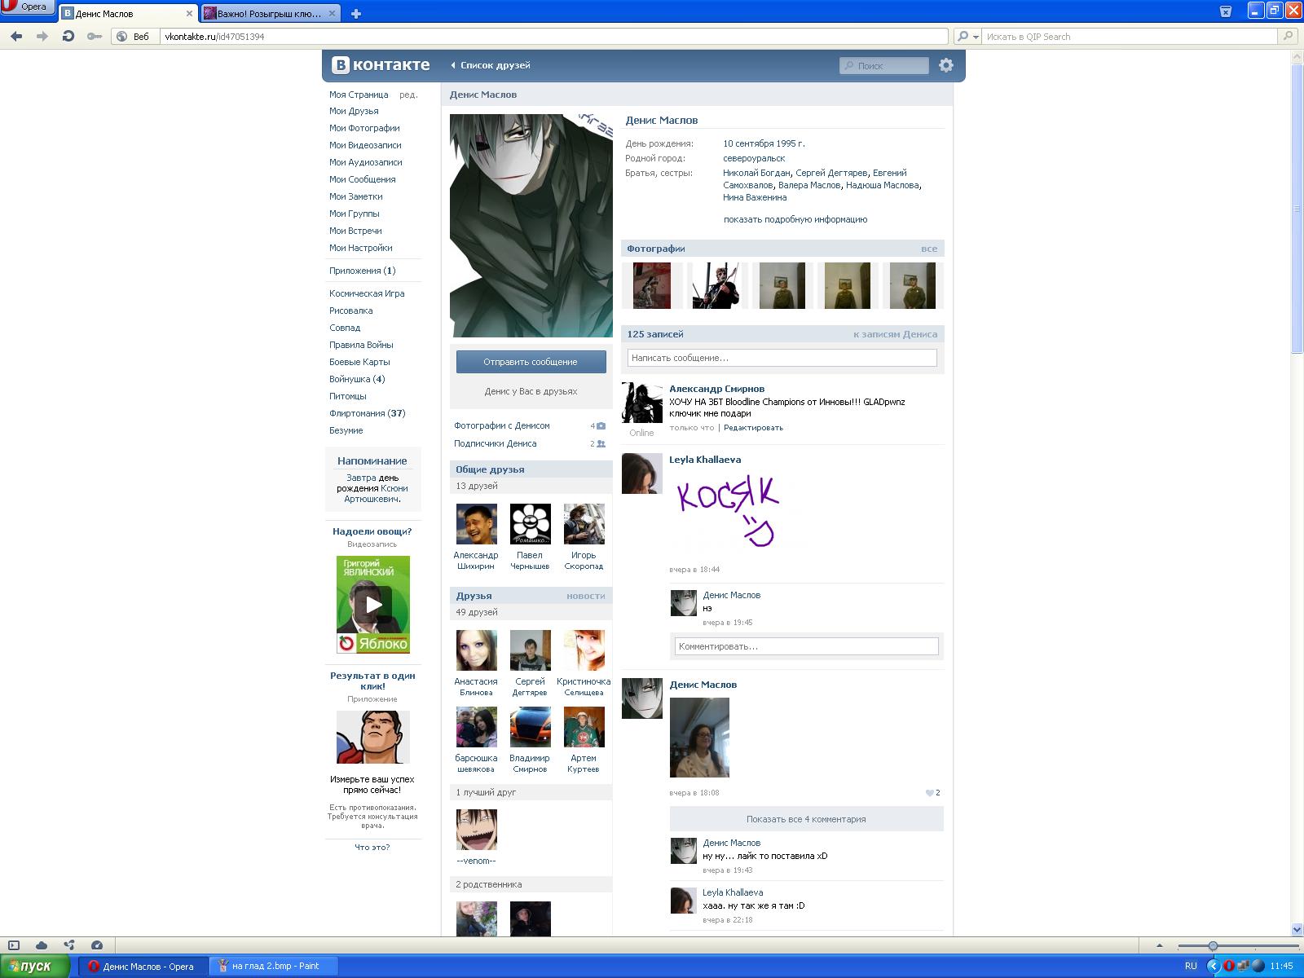Click the password wand key icon

[95, 36]
